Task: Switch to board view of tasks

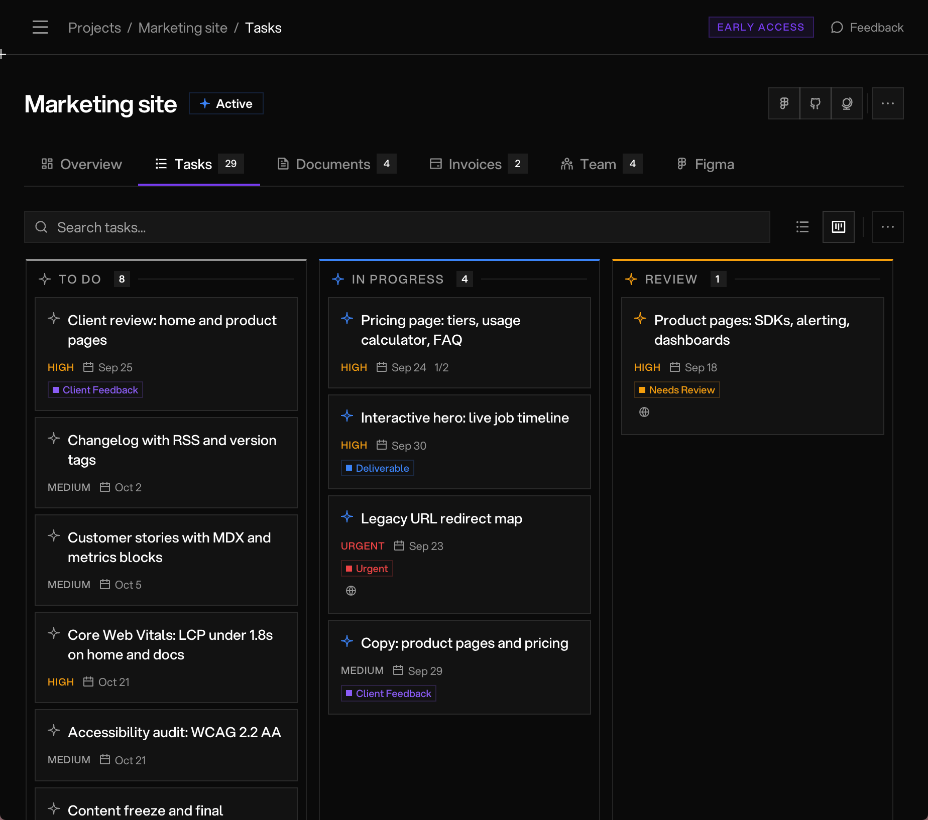Action: [839, 227]
